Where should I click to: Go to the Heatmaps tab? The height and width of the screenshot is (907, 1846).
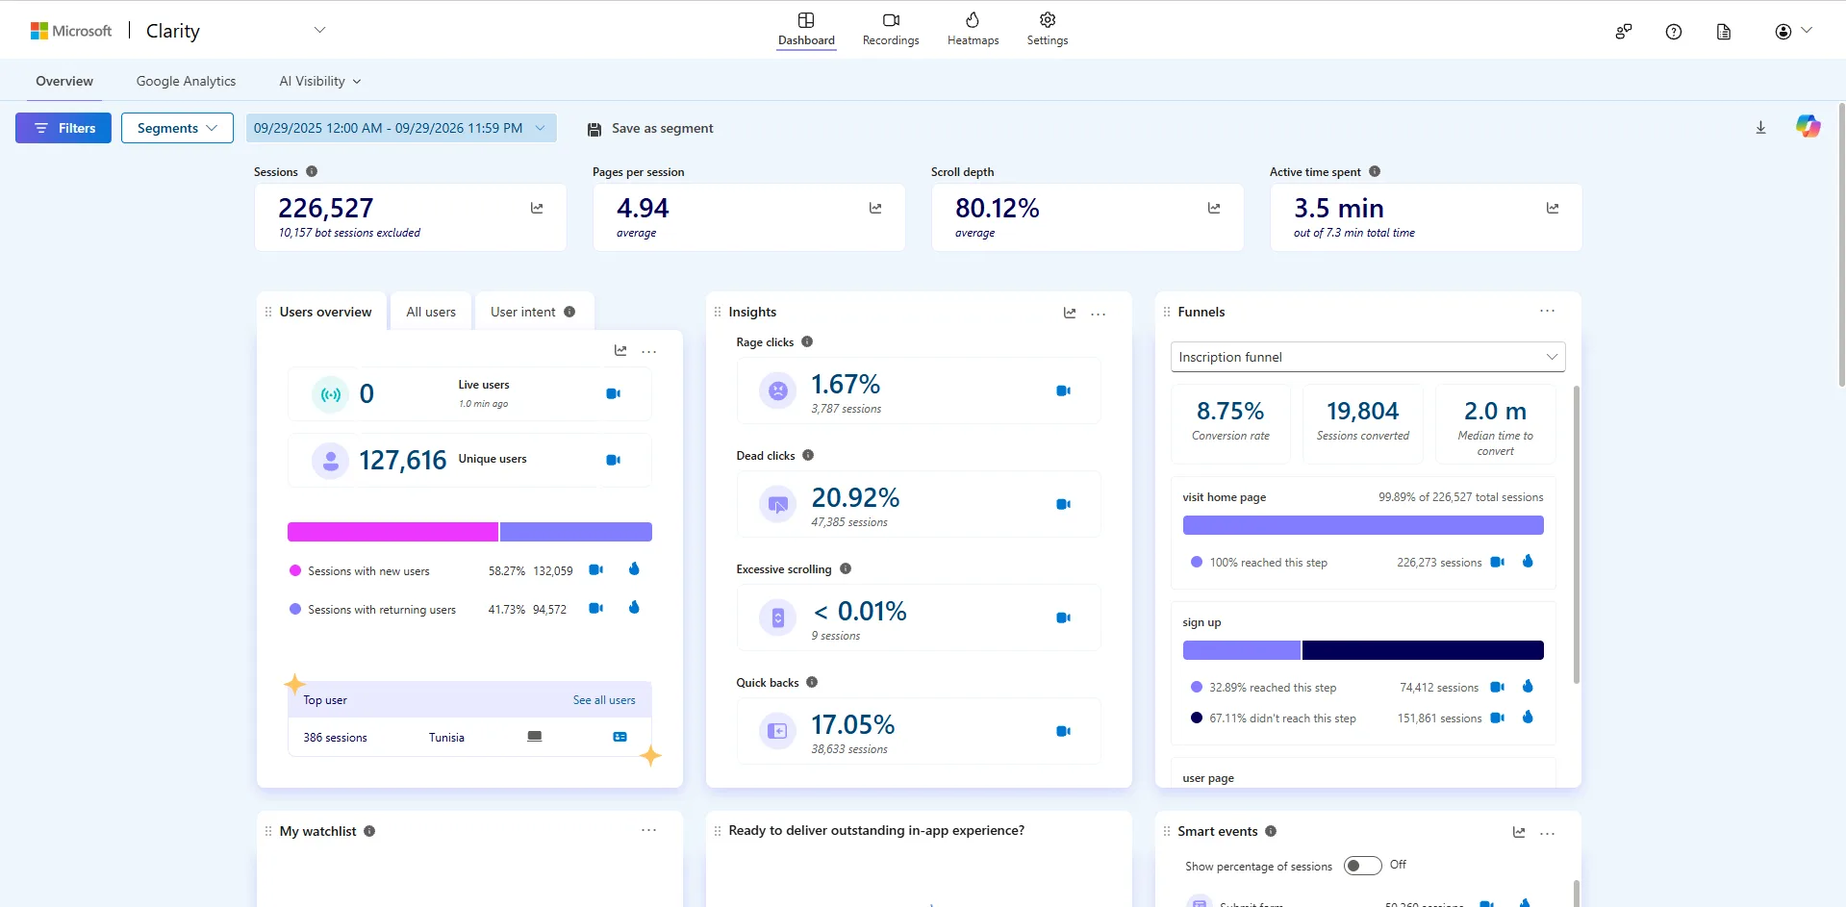[973, 29]
